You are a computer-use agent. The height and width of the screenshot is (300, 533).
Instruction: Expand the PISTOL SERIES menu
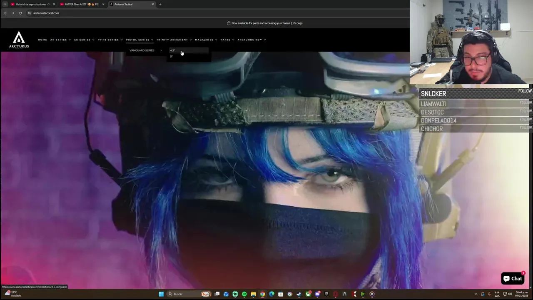click(139, 40)
